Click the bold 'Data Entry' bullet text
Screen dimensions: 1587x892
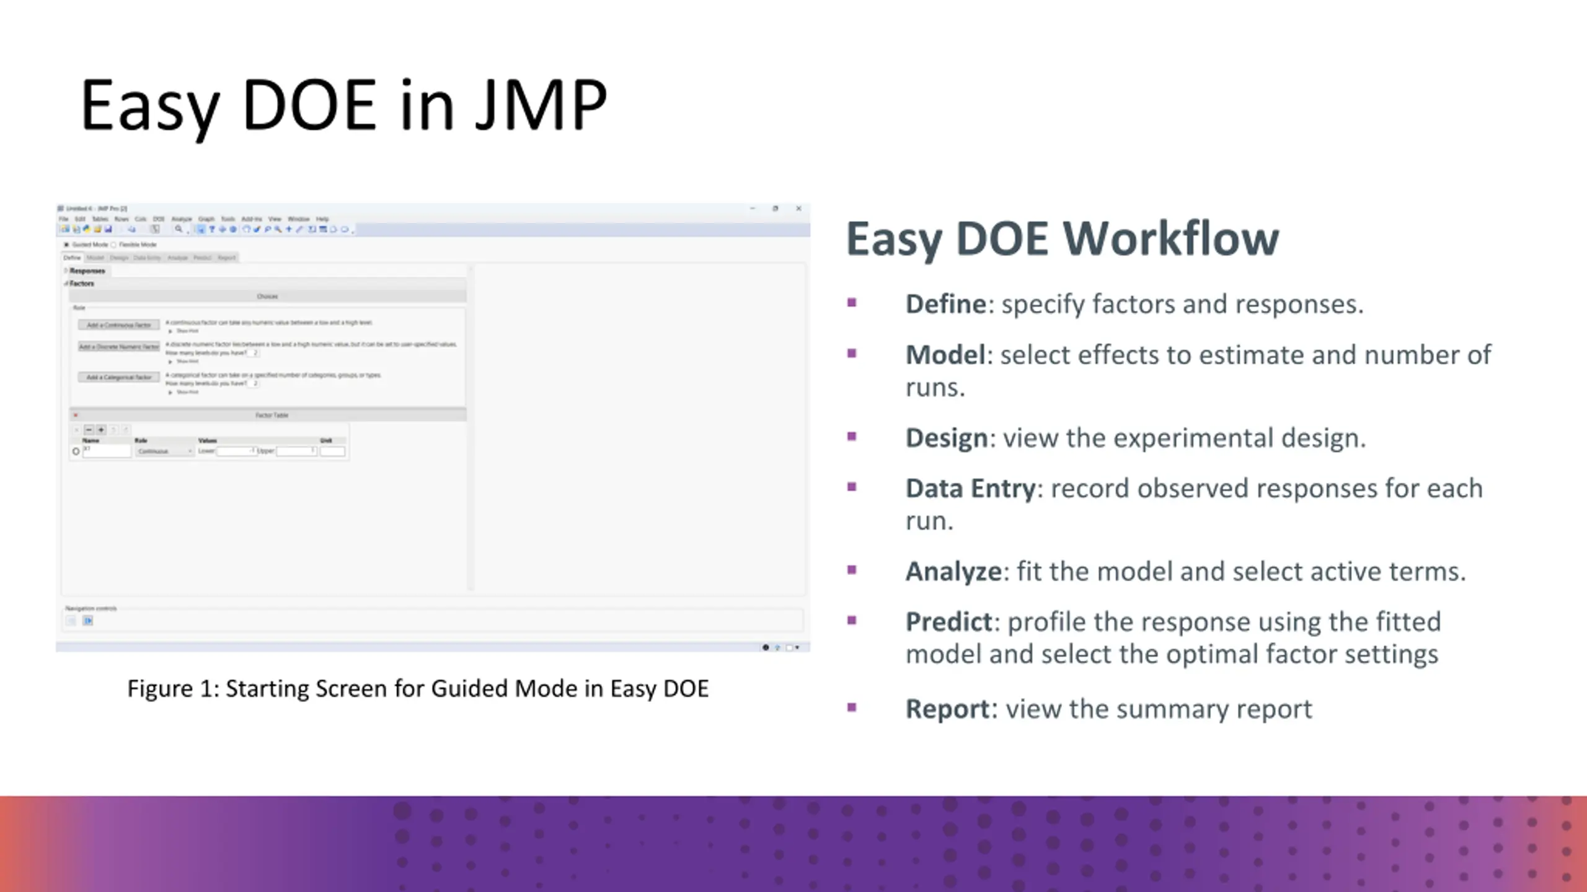[971, 488]
